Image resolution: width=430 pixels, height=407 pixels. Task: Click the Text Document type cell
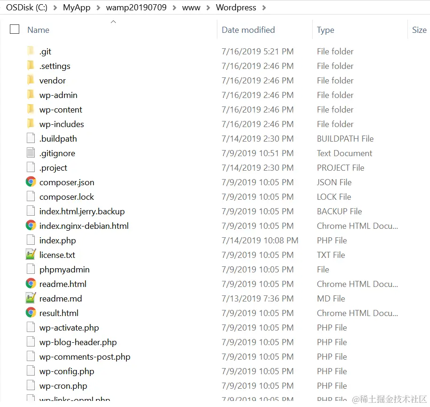pyautogui.click(x=345, y=153)
